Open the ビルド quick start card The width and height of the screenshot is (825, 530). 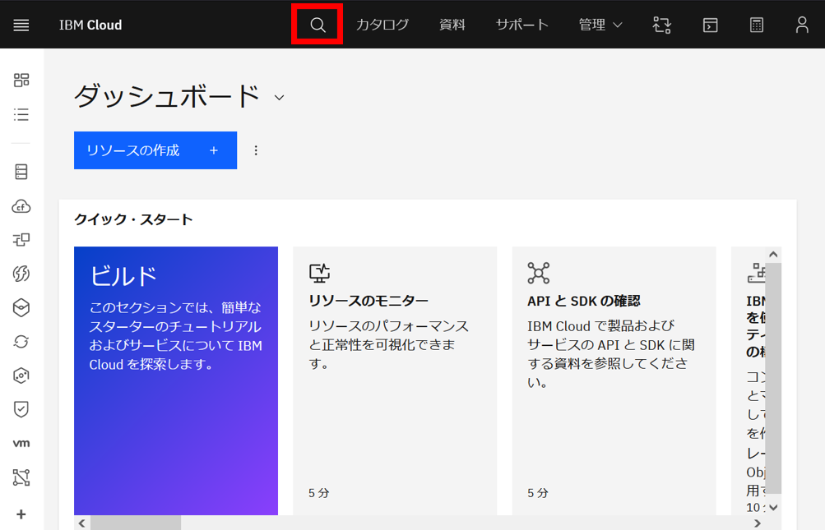[175, 380]
